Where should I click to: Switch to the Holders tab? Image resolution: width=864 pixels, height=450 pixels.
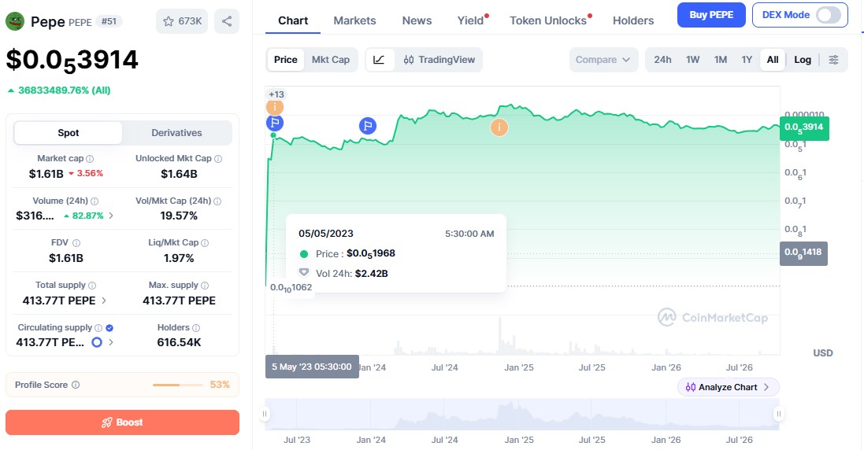(x=633, y=20)
